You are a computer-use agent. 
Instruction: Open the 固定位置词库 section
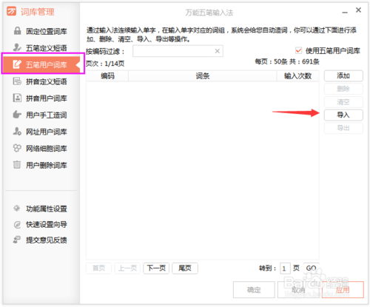coord(41,31)
